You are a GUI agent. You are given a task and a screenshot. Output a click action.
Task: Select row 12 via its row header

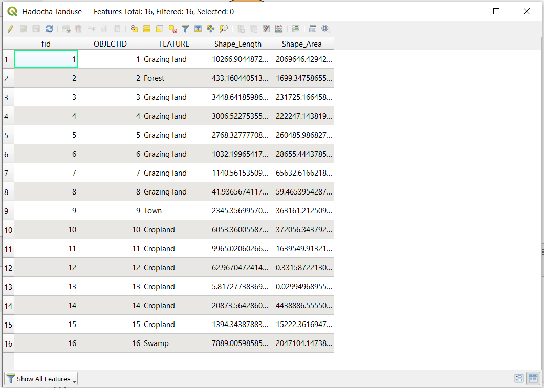[8, 268]
